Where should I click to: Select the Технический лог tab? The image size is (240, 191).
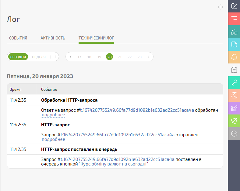coord(96,38)
